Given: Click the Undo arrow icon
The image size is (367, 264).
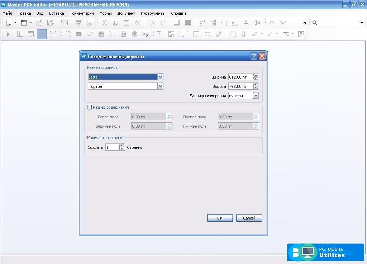Looking at the screenshot, I should (x=152, y=23).
